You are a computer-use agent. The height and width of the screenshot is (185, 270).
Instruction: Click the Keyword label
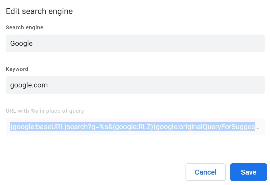17,69
